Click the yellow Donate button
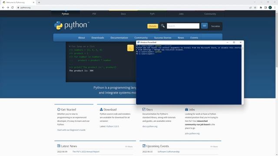The height and width of the screenshot is (156, 278). pyautogui.click(x=152, y=26)
